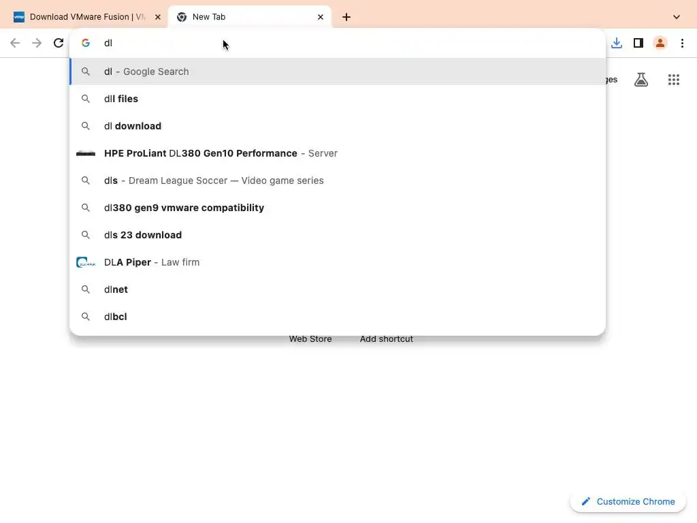This screenshot has width=697, height=523.
Task: Click the Add shortcut label
Action: (387, 339)
